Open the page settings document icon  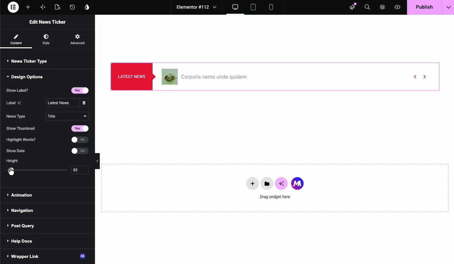58,7
